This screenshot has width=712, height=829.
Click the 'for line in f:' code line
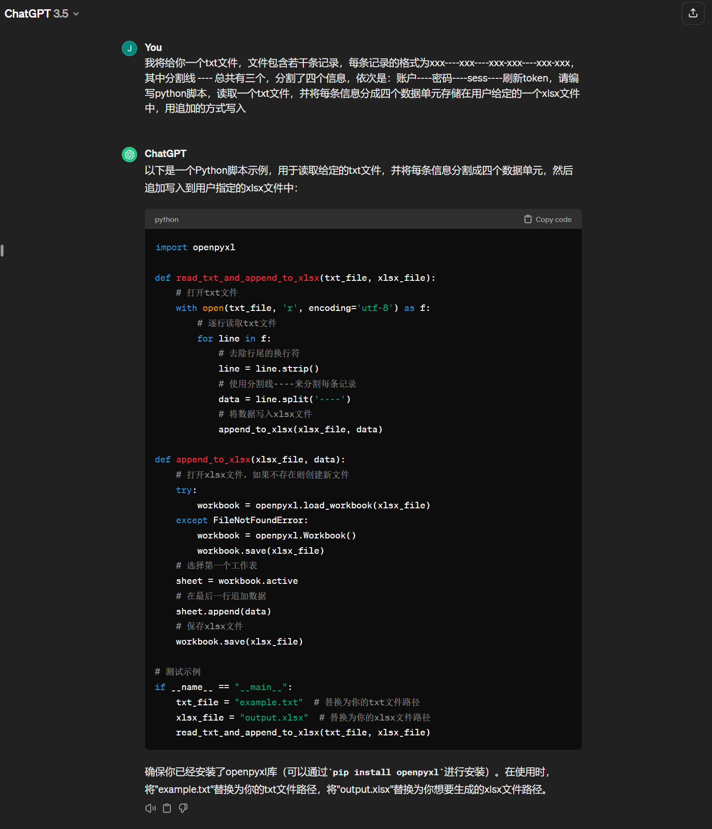[x=234, y=339]
